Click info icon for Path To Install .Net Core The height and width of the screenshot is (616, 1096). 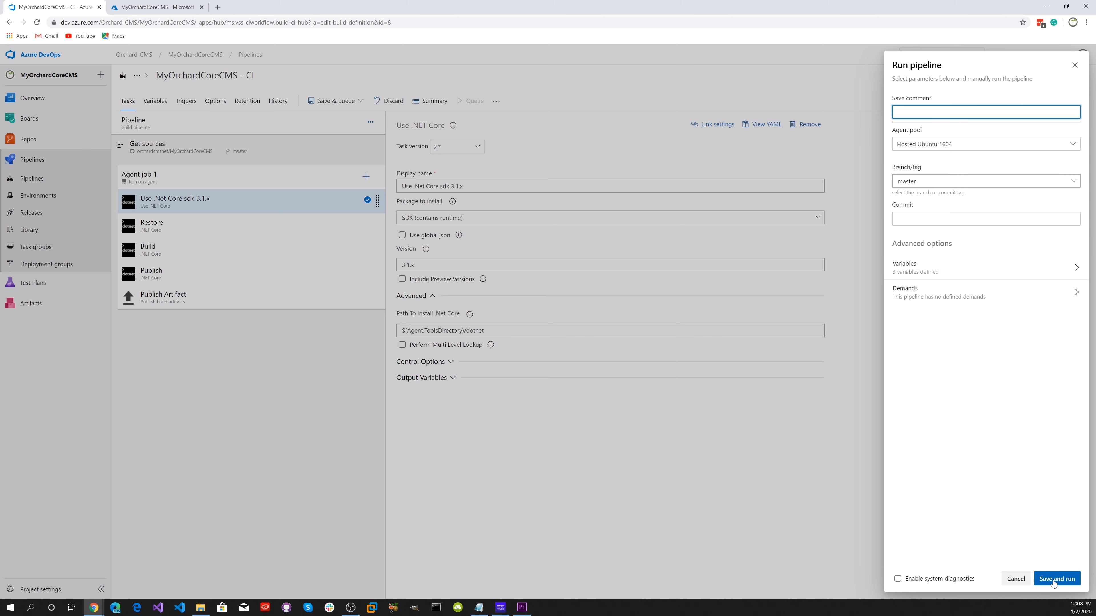click(x=470, y=314)
